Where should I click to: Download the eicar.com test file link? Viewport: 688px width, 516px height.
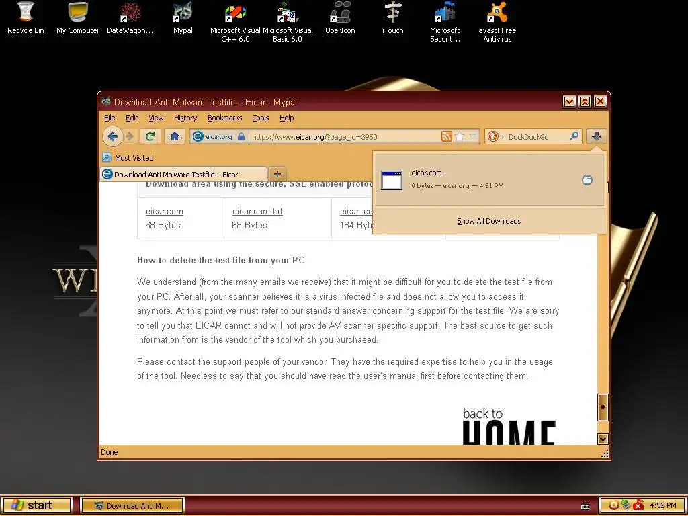[x=165, y=212]
